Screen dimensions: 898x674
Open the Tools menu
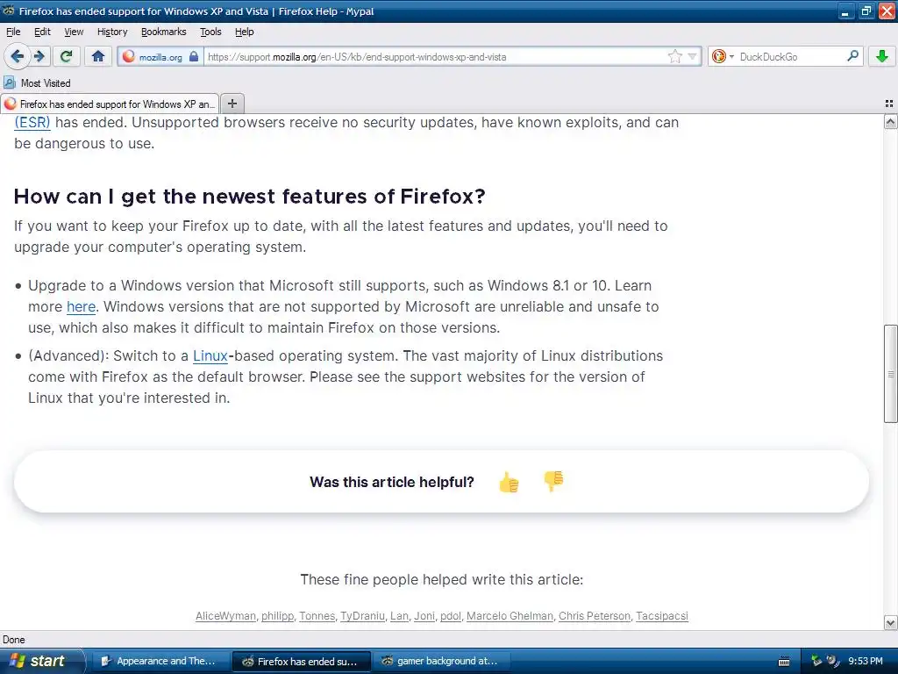210,32
